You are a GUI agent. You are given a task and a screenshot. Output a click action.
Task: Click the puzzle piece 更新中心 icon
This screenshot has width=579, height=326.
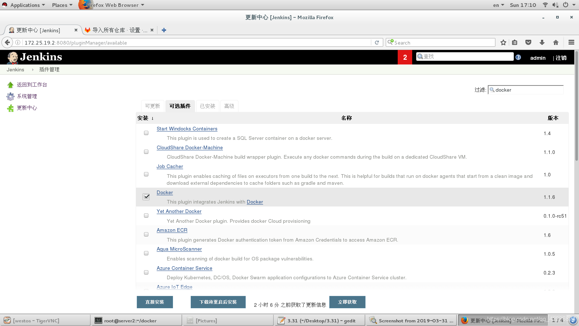pos(10,108)
